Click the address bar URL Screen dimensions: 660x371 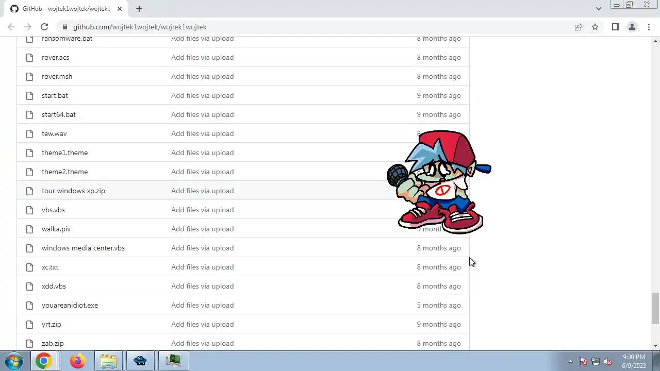click(x=140, y=27)
